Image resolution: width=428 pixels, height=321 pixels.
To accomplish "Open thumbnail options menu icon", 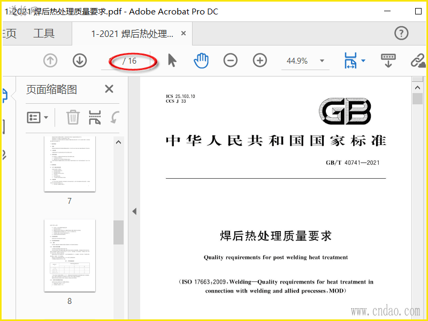I will pos(37,118).
